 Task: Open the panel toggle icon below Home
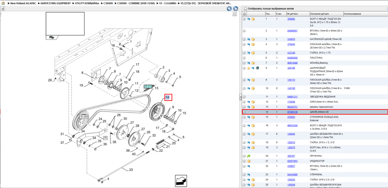(3, 9)
